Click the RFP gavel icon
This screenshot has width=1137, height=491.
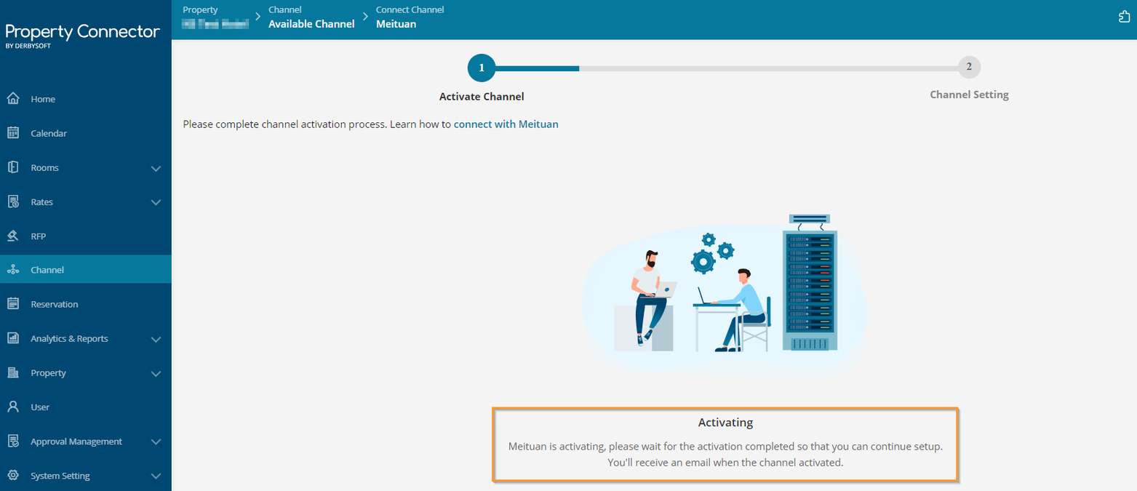[12, 236]
